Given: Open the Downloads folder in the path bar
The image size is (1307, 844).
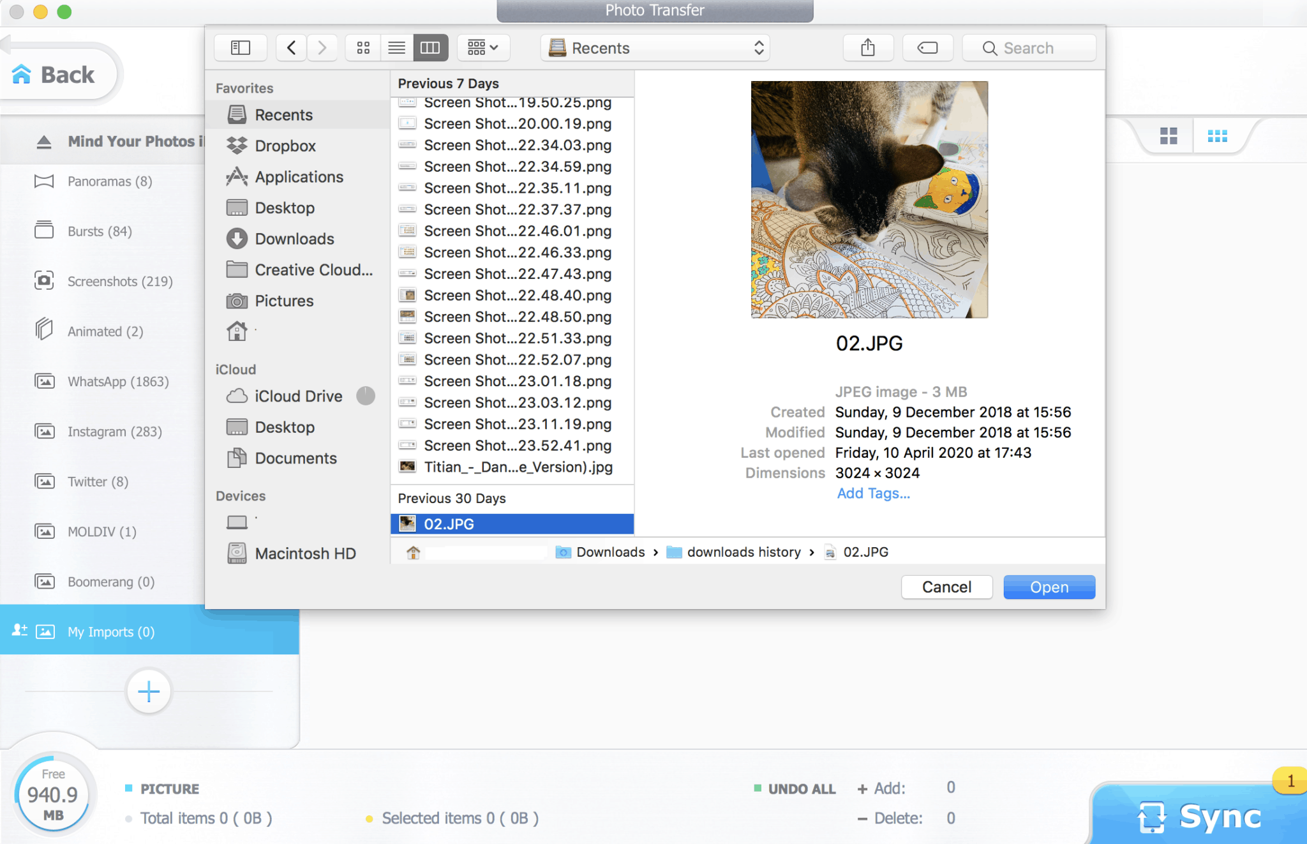Looking at the screenshot, I should coord(609,552).
